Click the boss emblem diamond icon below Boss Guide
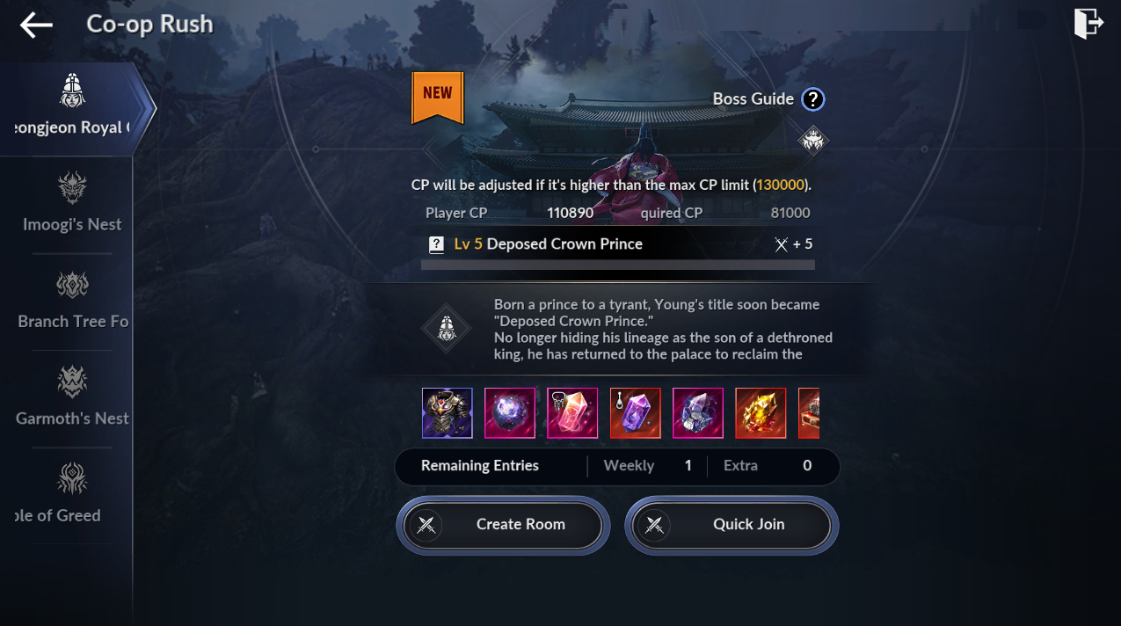Screen dimensions: 1121x626 click(813, 140)
